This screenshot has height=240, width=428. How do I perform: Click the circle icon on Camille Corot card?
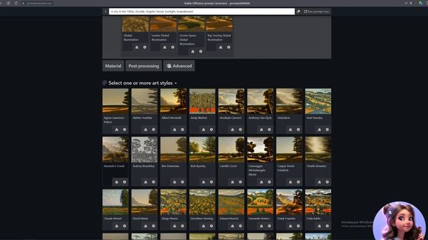[x=240, y=182]
